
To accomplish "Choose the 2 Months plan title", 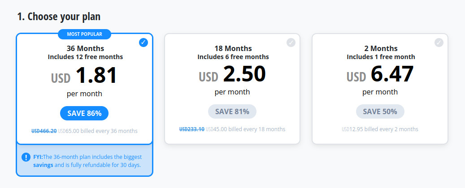I will pos(381,48).
